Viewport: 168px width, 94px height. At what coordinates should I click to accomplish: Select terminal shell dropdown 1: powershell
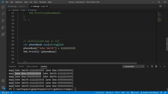click(x=133, y=67)
